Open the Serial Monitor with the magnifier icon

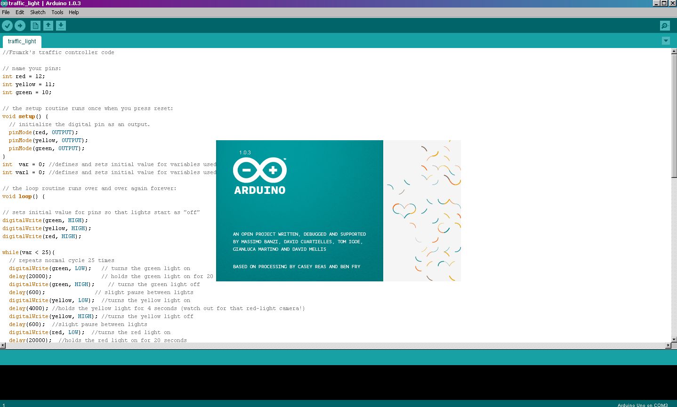pyautogui.click(x=664, y=25)
